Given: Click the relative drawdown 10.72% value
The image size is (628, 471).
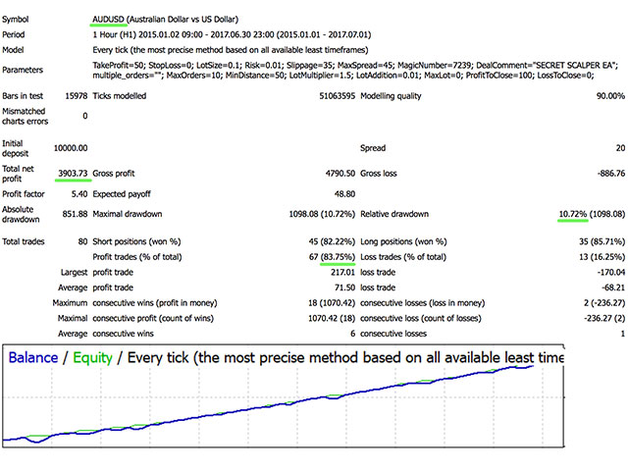Looking at the screenshot, I should 573,214.
